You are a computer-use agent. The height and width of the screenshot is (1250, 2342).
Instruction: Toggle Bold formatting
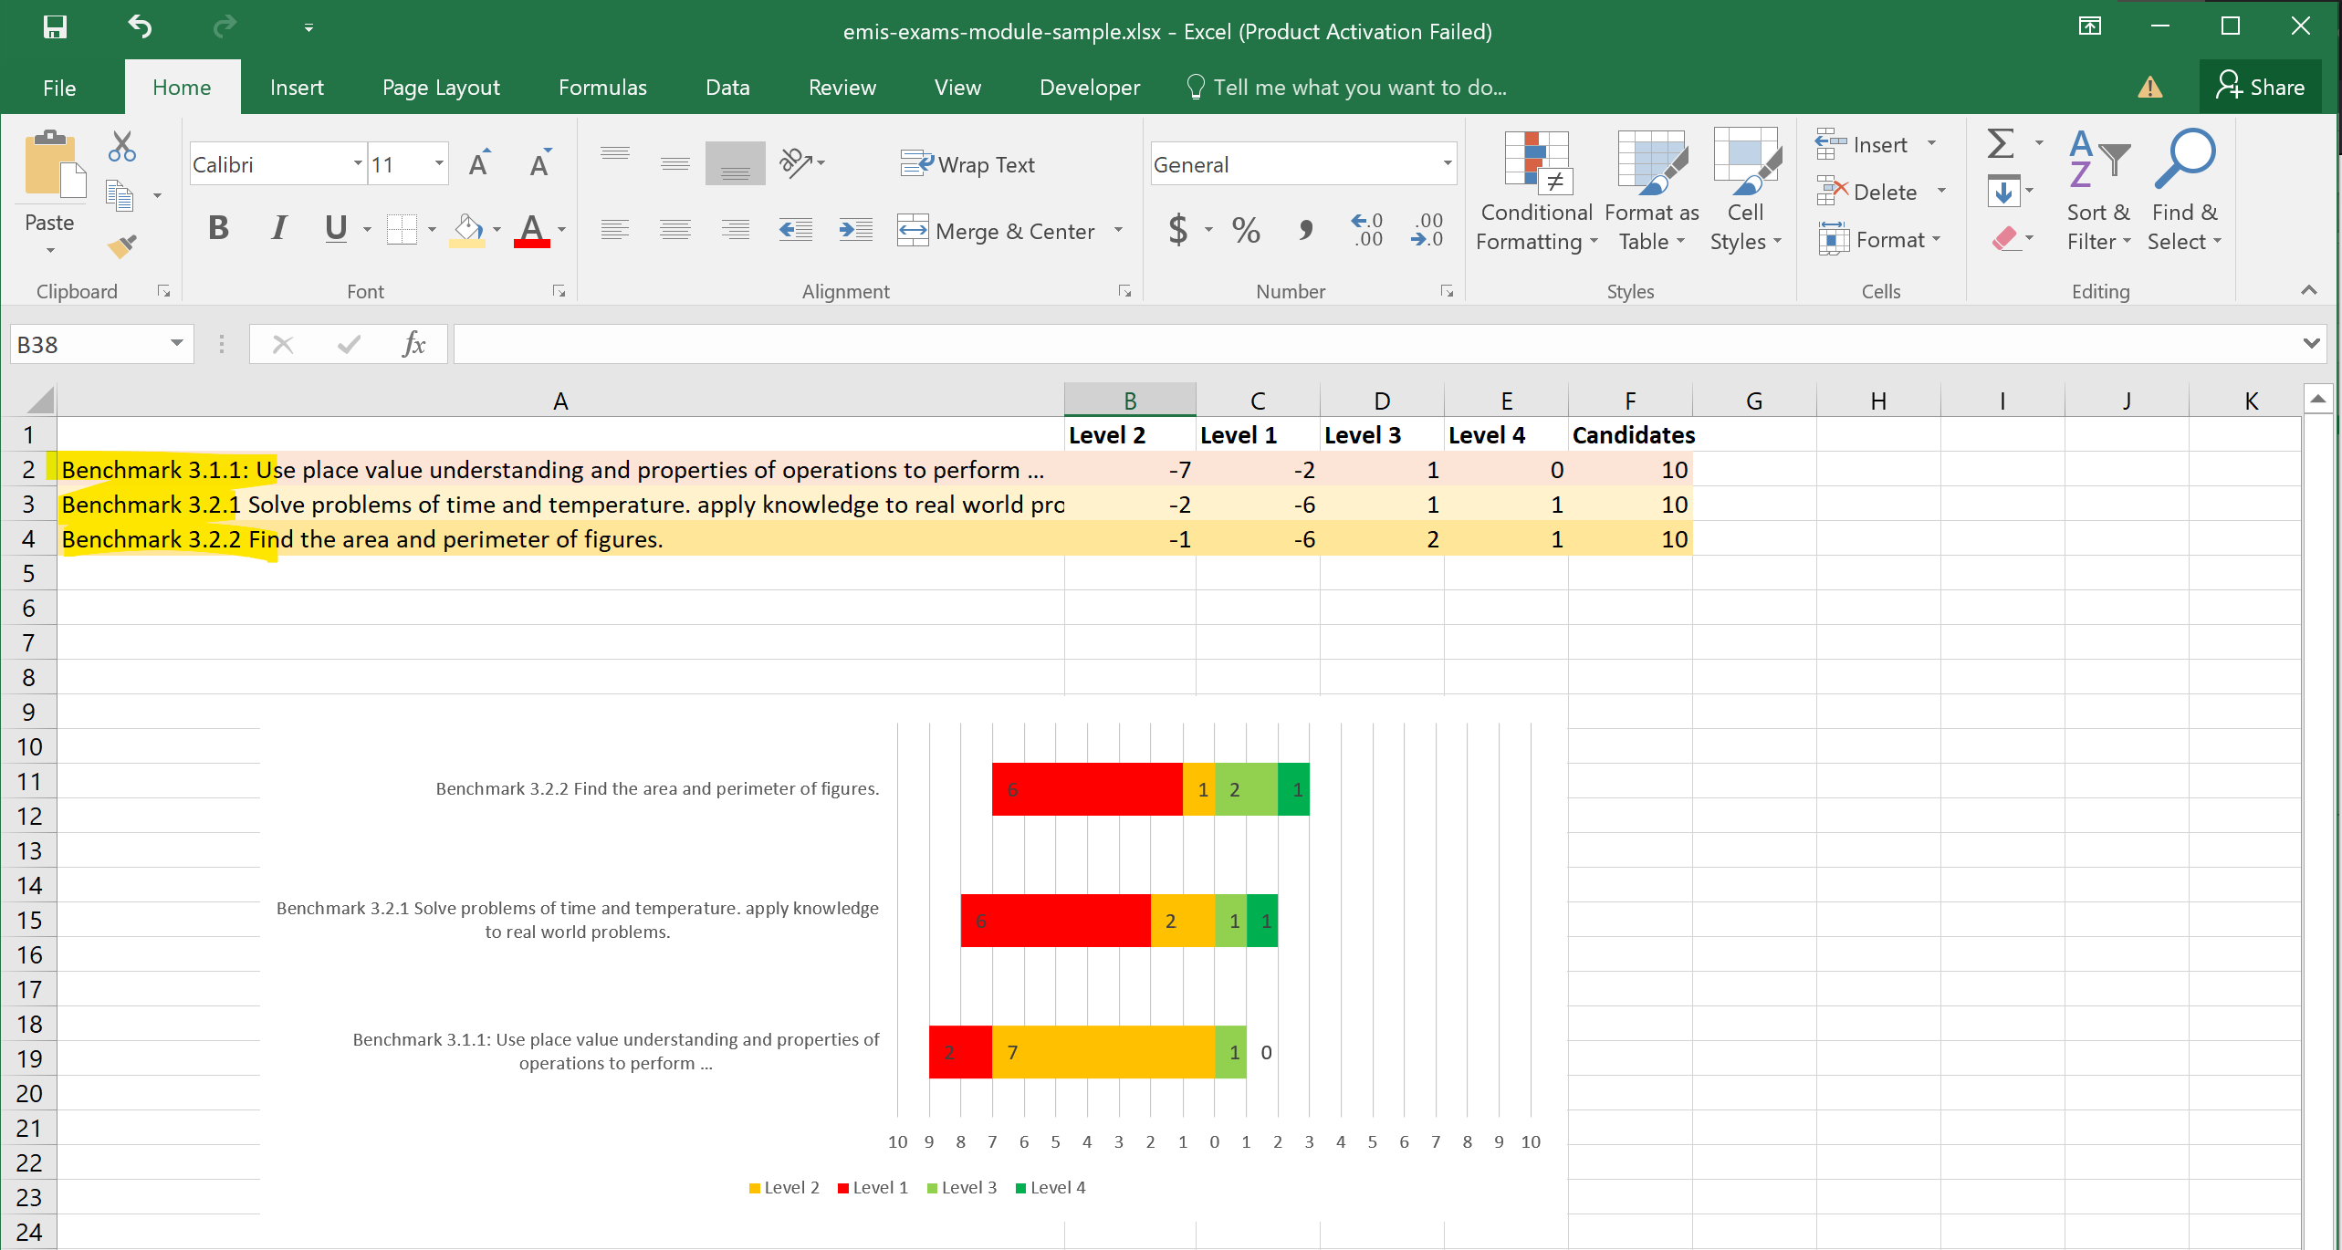click(x=218, y=228)
